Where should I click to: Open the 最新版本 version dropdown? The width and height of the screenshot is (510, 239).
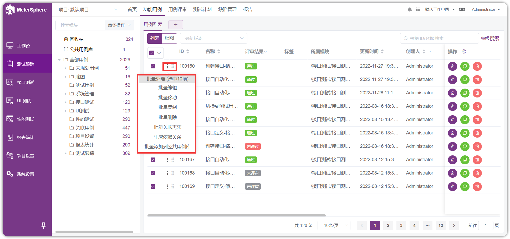[x=214, y=38]
